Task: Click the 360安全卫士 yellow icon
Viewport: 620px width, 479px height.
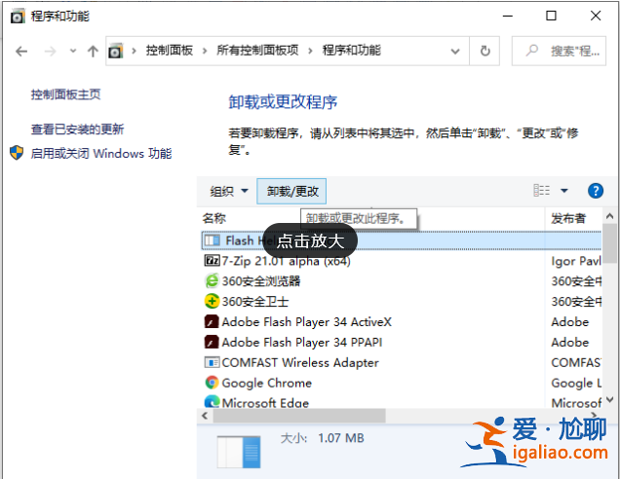Action: [212, 301]
